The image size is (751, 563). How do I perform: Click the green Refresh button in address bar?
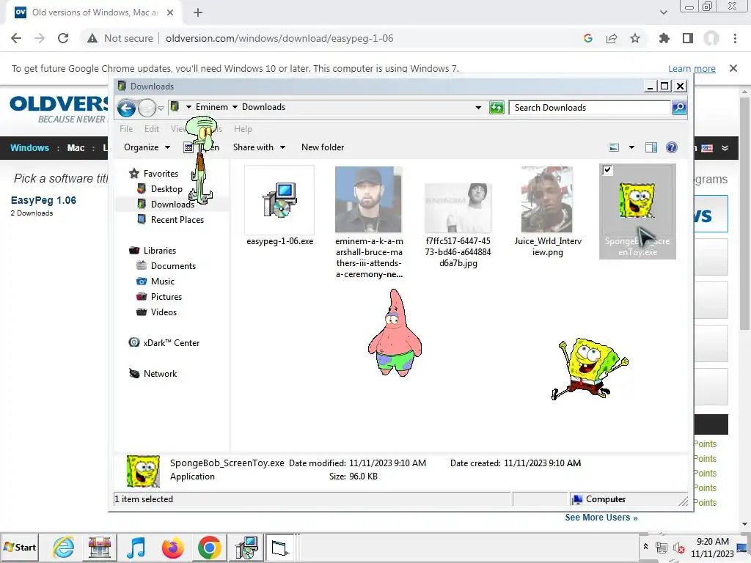coord(497,108)
